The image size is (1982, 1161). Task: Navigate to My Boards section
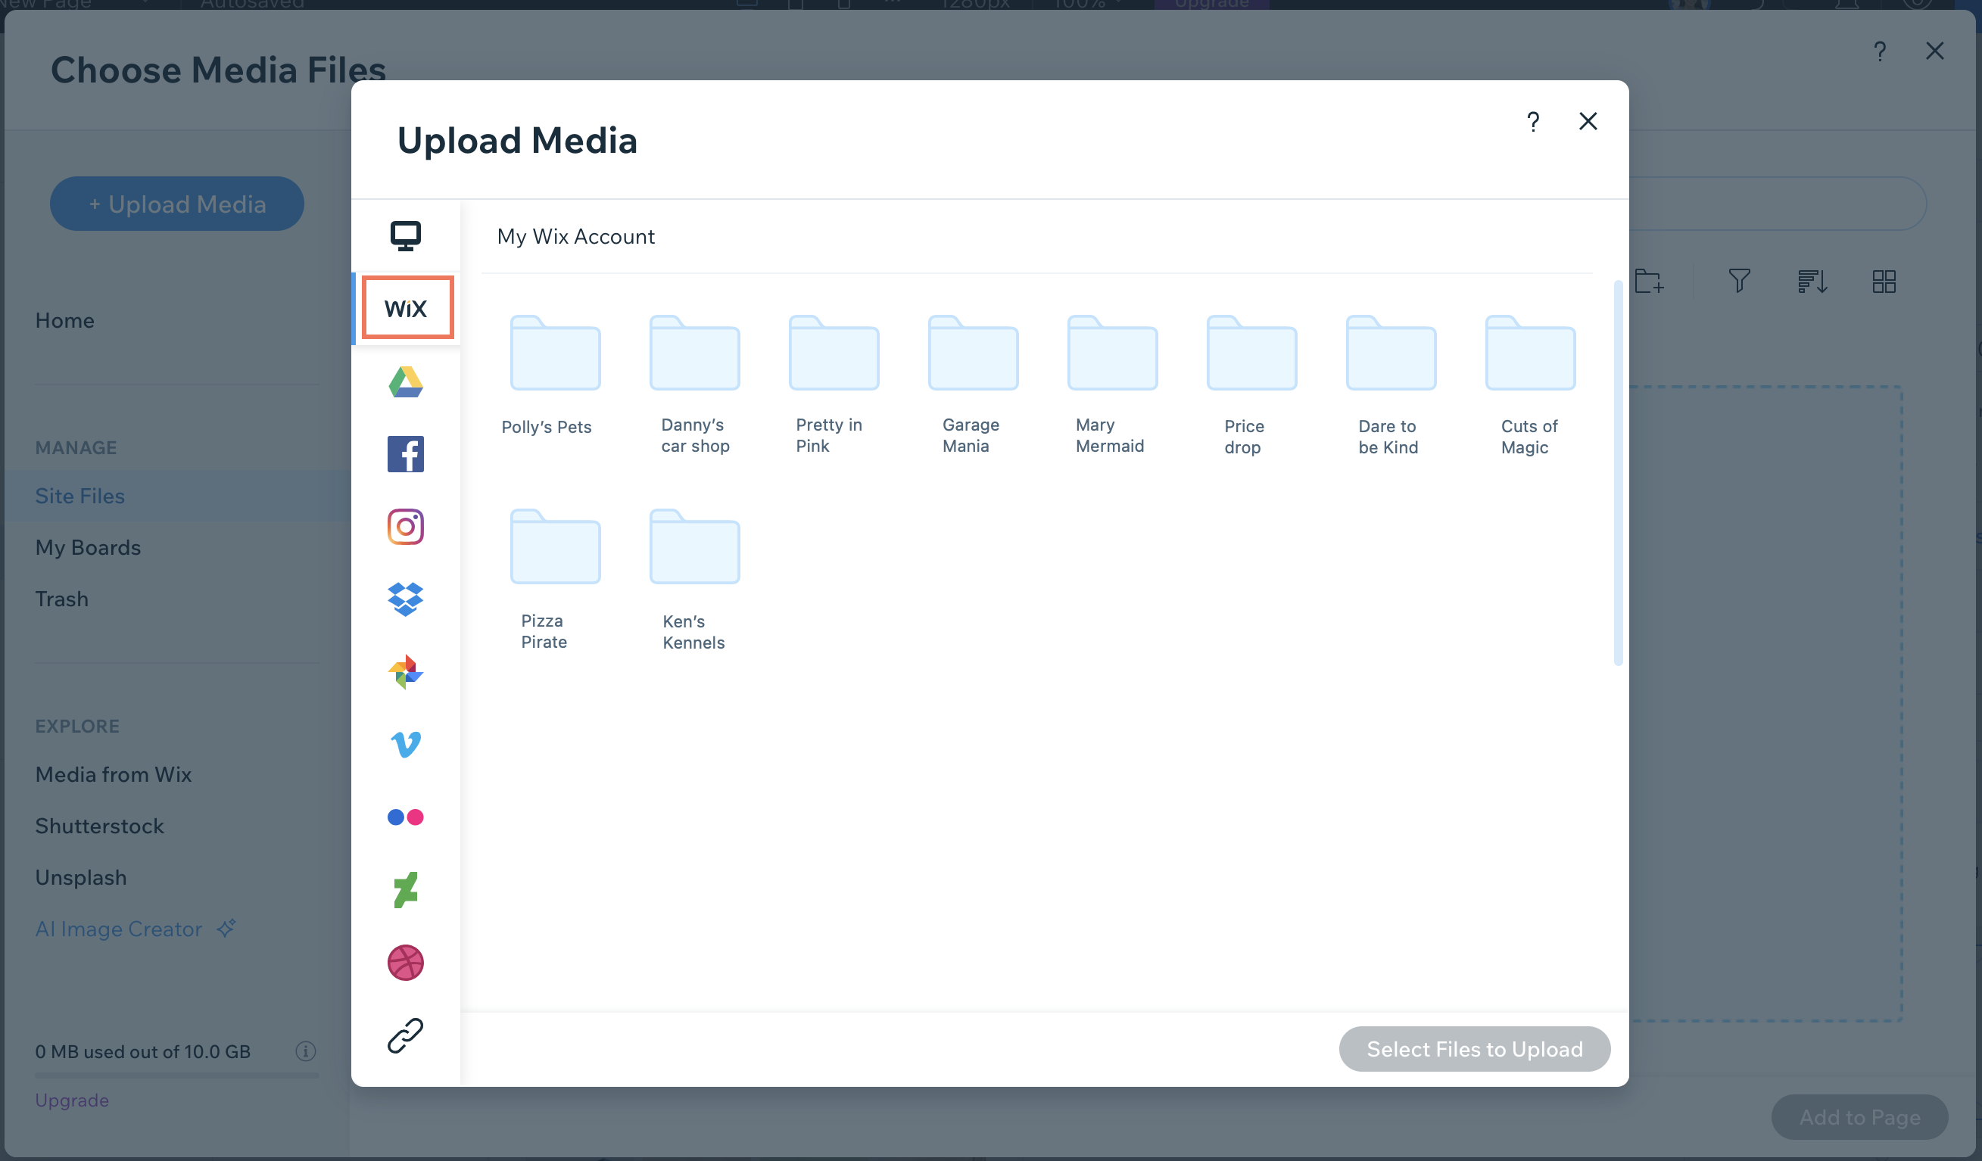pyautogui.click(x=87, y=546)
